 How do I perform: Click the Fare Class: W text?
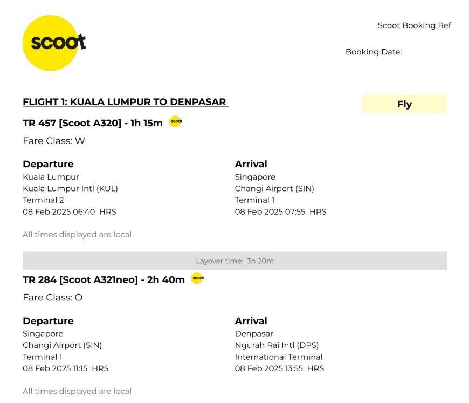[54, 141]
